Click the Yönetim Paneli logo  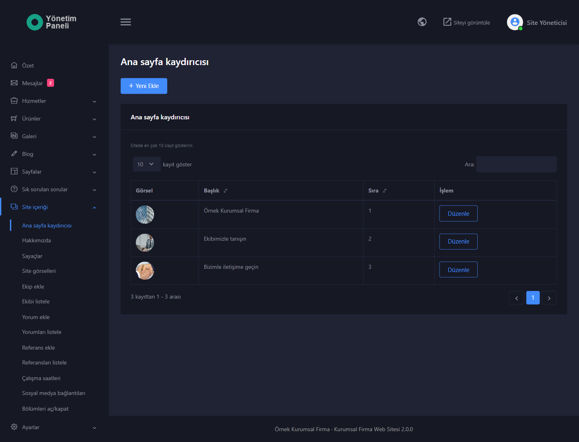tap(51, 22)
